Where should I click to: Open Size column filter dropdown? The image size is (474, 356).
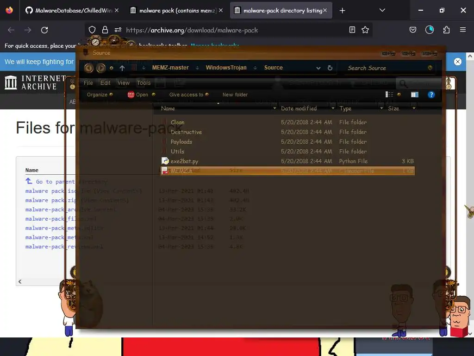(414, 108)
